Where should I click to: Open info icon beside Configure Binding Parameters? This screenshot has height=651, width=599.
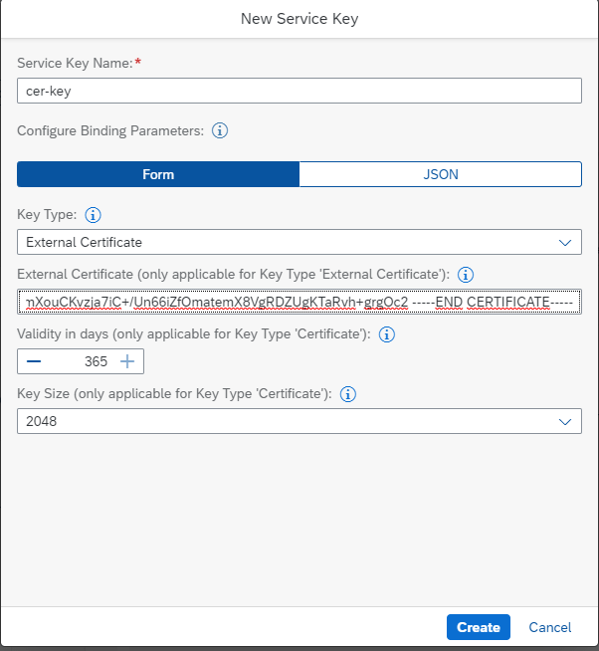pyautogui.click(x=221, y=130)
